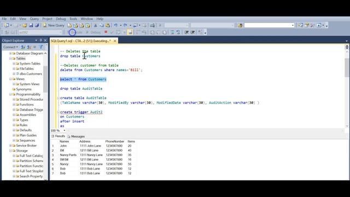Expand the Database Diagrams node

coord(10,54)
